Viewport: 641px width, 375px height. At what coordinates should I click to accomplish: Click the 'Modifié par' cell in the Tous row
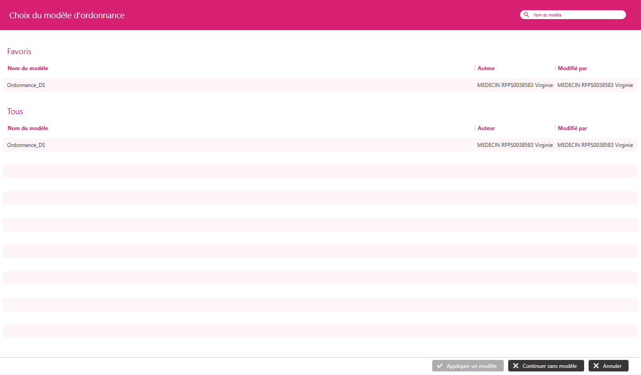click(595, 145)
